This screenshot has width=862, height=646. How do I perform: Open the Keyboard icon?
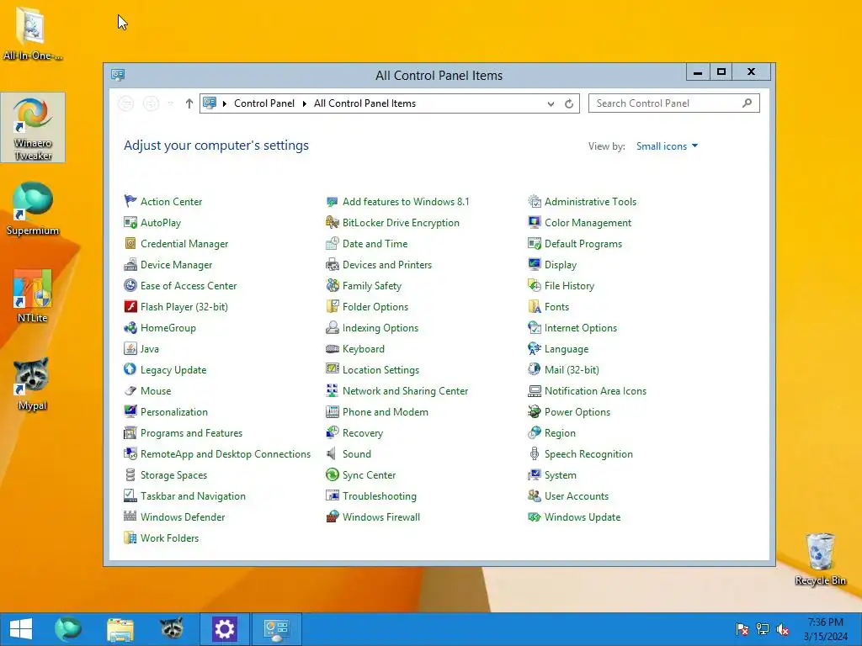pyautogui.click(x=332, y=349)
